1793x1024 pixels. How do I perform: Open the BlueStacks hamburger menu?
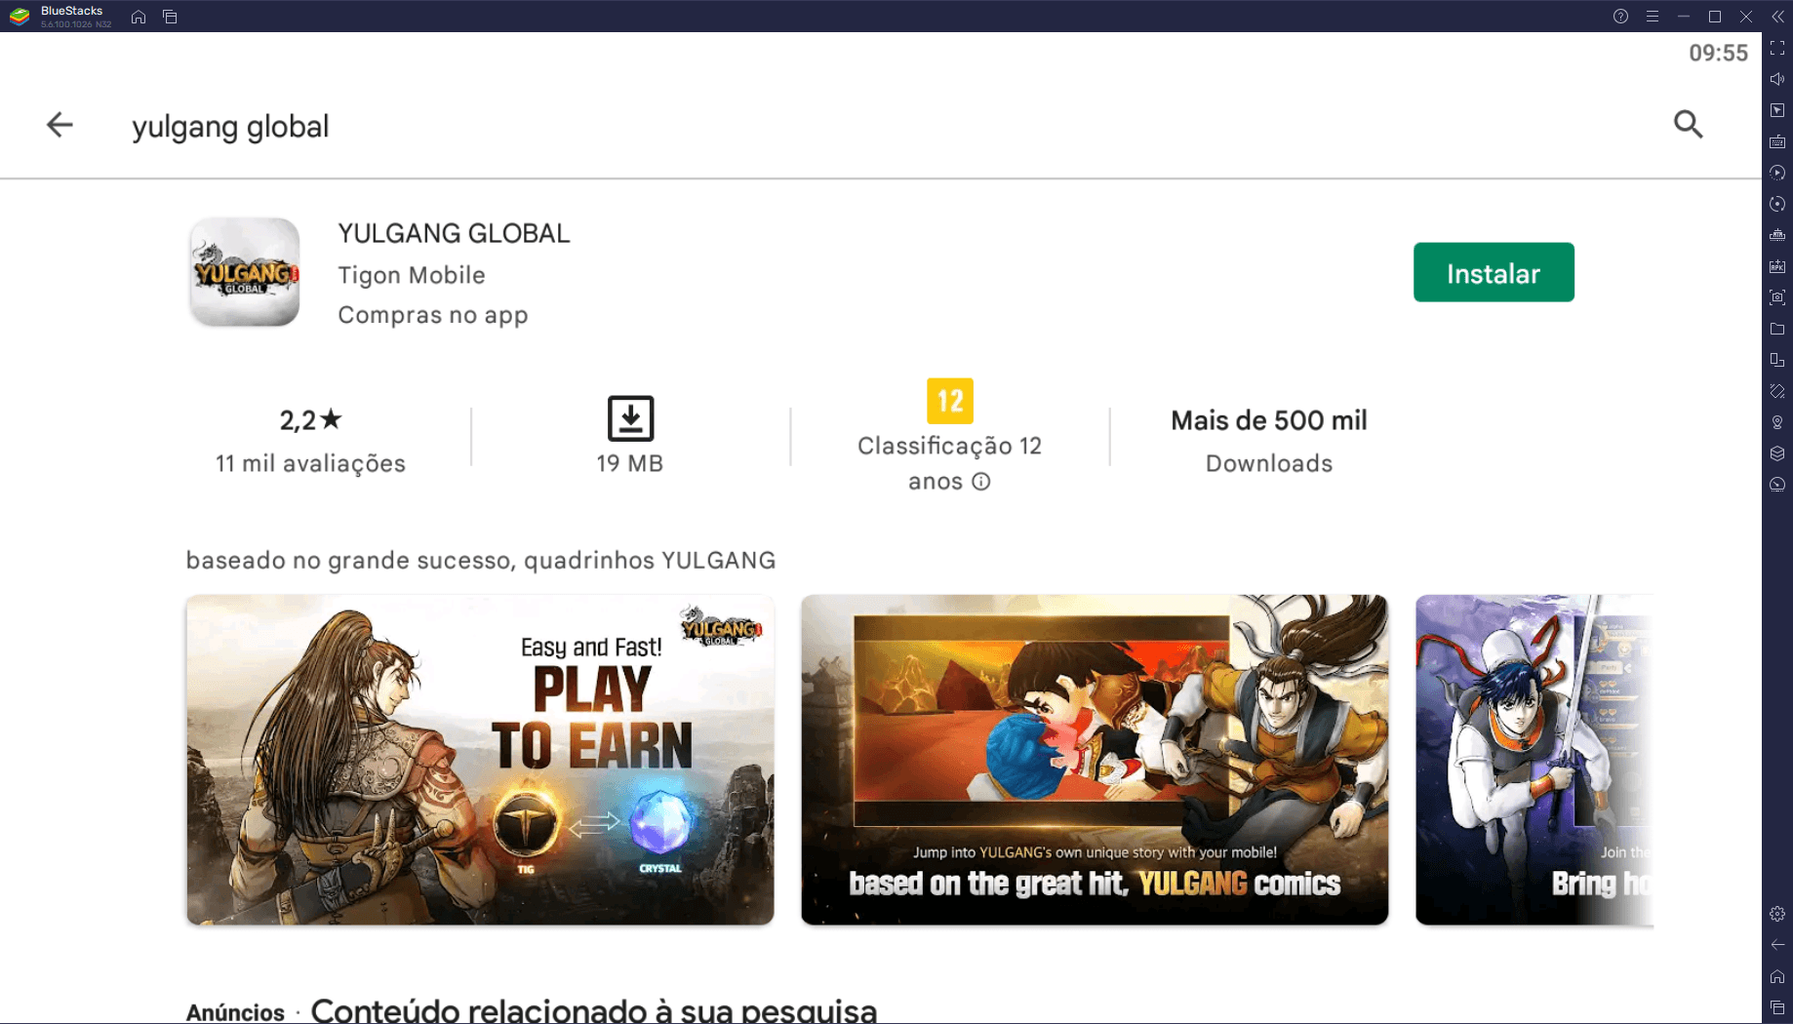pos(1652,17)
